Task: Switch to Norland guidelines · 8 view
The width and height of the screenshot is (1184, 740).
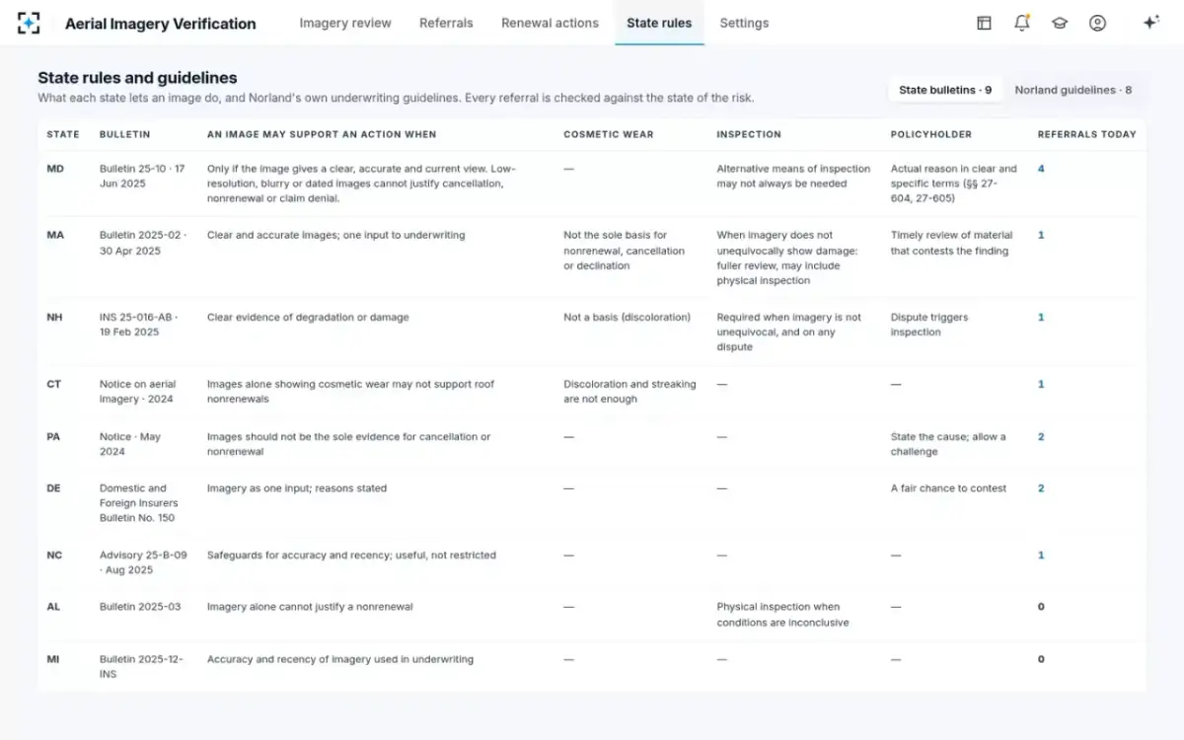Action: tap(1073, 90)
